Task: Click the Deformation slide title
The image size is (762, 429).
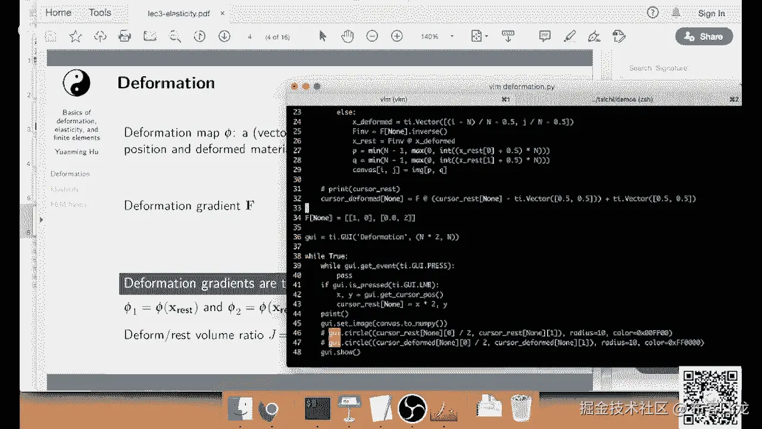Action: [166, 83]
